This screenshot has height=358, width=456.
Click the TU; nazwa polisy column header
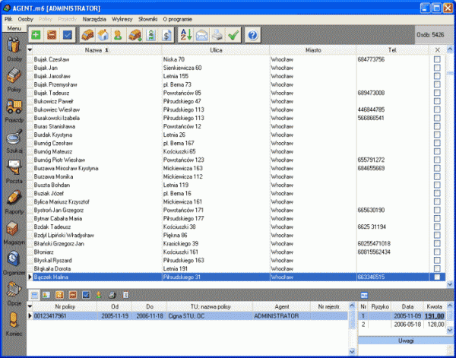[x=210, y=306]
